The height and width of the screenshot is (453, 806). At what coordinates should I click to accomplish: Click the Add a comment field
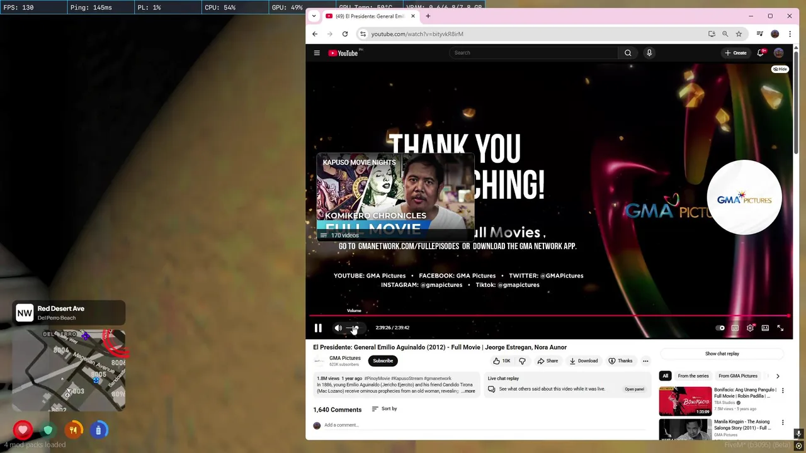coord(485,425)
